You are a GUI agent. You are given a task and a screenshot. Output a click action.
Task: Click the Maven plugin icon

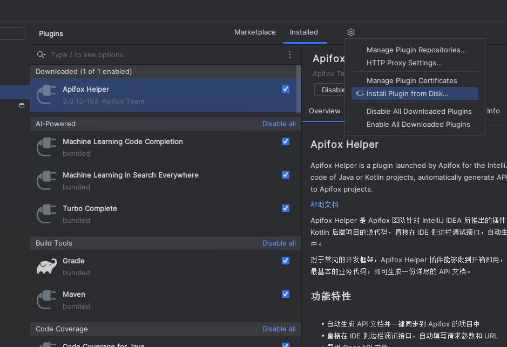click(46, 300)
